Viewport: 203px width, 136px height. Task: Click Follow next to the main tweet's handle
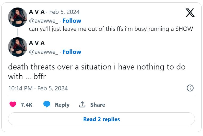click(x=72, y=52)
